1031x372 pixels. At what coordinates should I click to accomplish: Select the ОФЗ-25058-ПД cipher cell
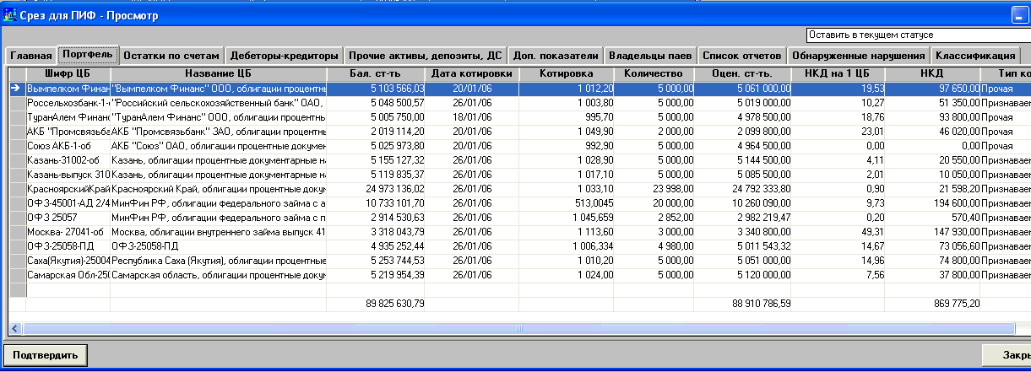[68, 245]
